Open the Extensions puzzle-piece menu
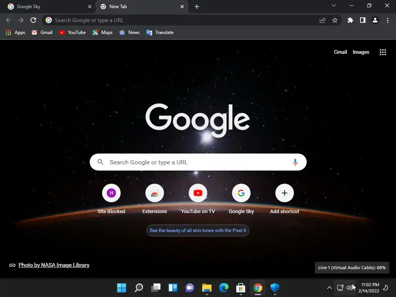 350,20
